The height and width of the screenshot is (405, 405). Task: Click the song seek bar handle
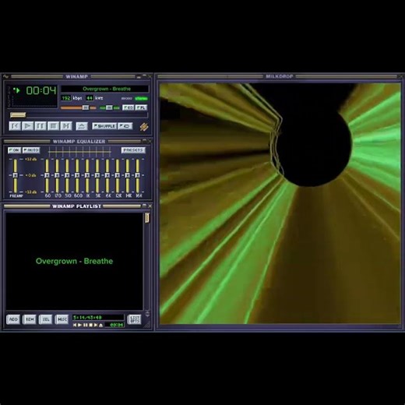pos(18,114)
